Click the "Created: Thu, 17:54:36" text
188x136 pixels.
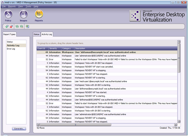pos(170,128)
